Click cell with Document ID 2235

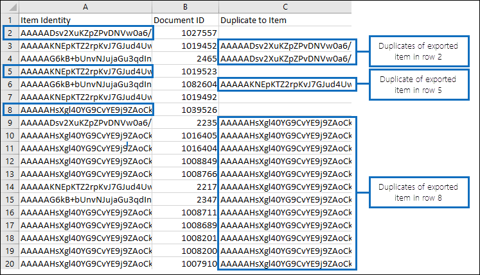point(185,123)
